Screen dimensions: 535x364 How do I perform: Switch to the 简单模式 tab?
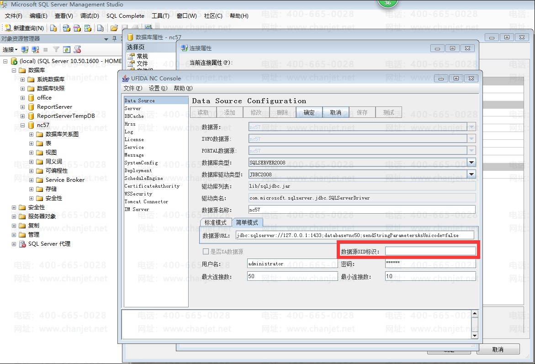point(247,222)
